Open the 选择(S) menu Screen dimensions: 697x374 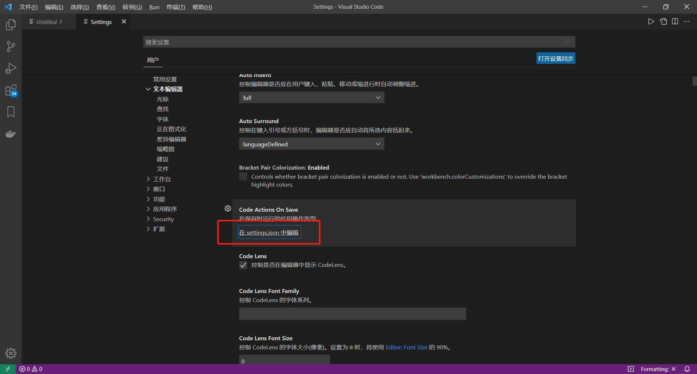(x=80, y=7)
